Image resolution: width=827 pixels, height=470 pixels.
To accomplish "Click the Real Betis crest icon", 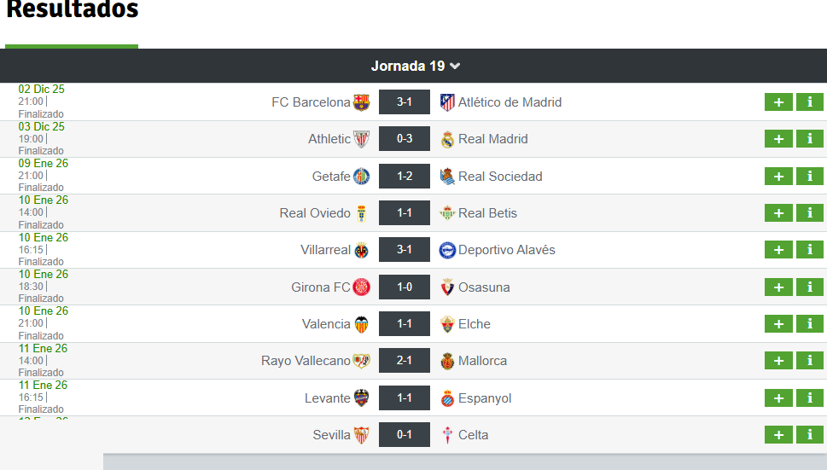I will (447, 213).
